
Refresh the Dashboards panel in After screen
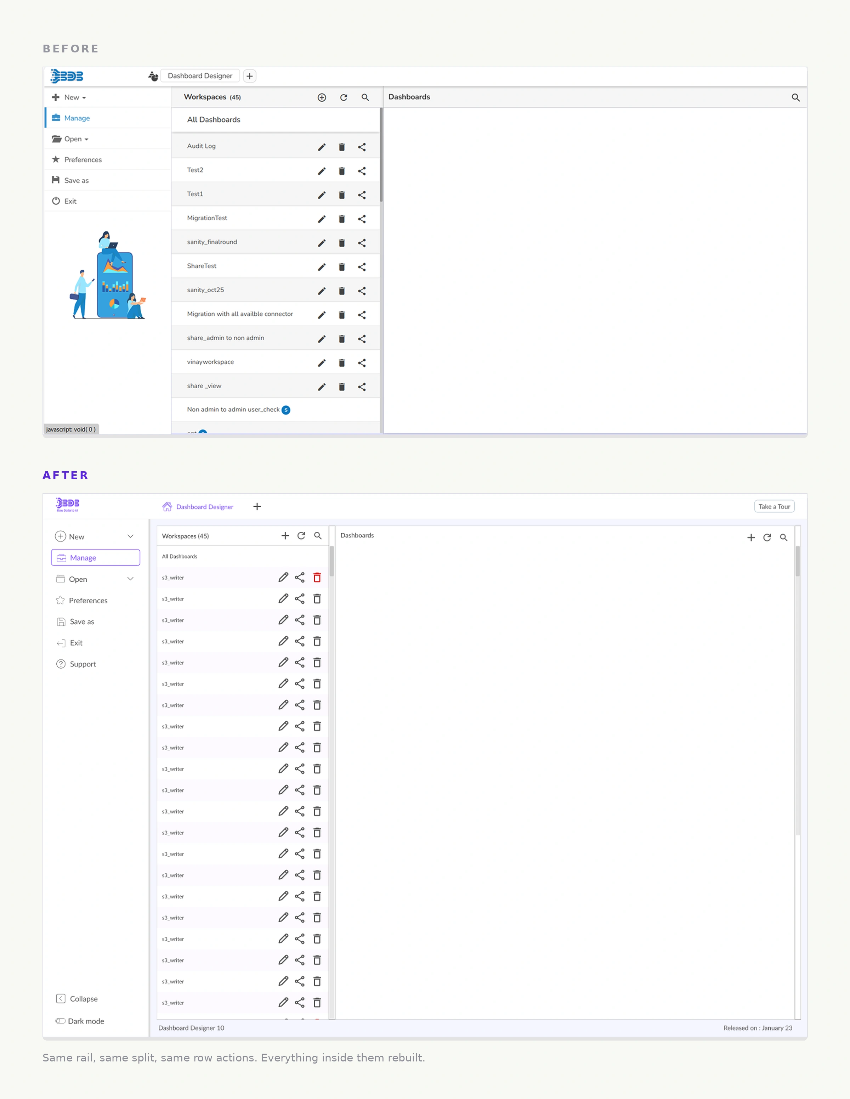[767, 537]
